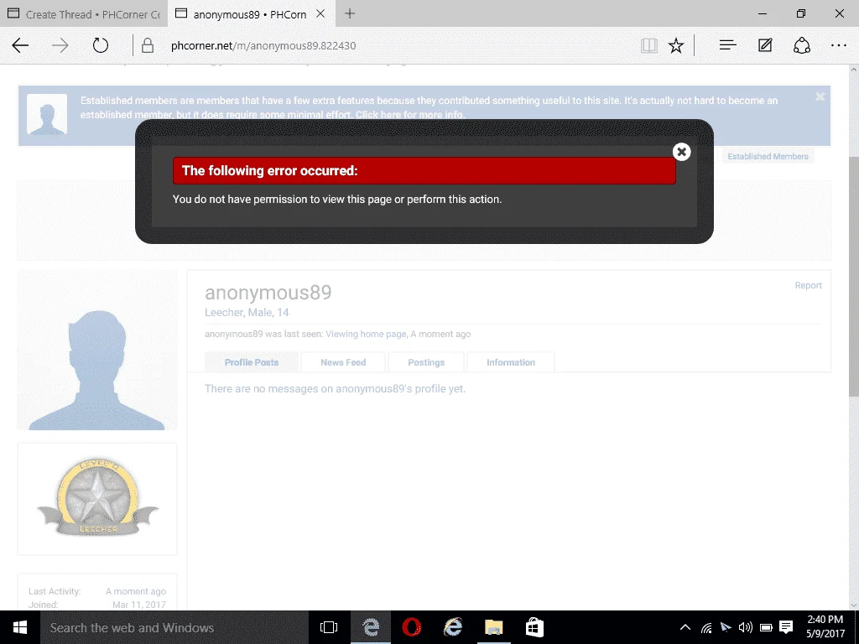
Task: Make a web note with pen icon
Action: point(765,45)
